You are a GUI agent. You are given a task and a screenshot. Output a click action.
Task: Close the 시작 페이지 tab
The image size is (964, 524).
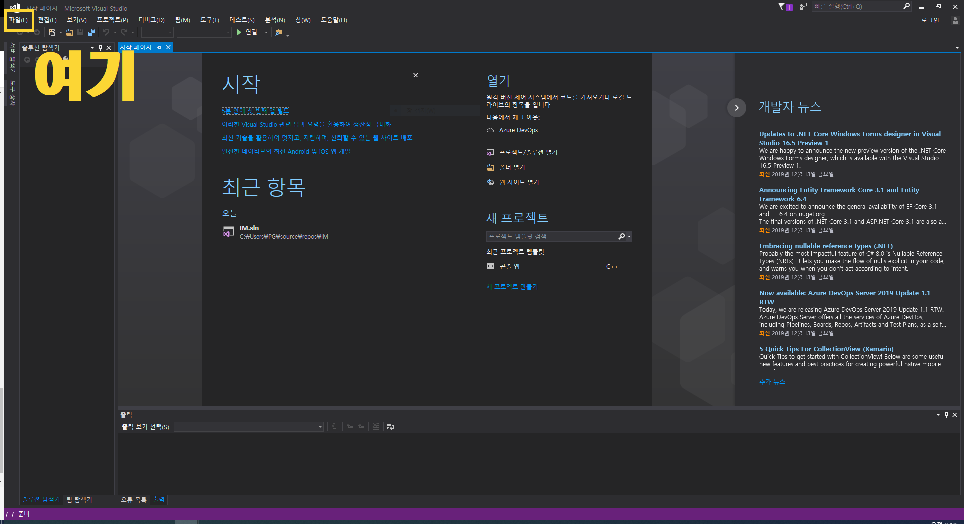pos(168,47)
